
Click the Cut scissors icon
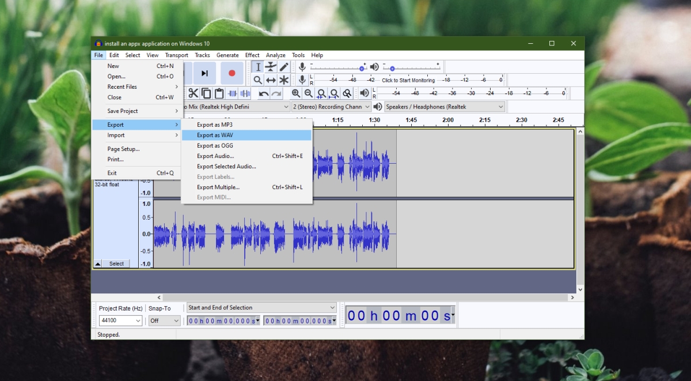coord(193,93)
